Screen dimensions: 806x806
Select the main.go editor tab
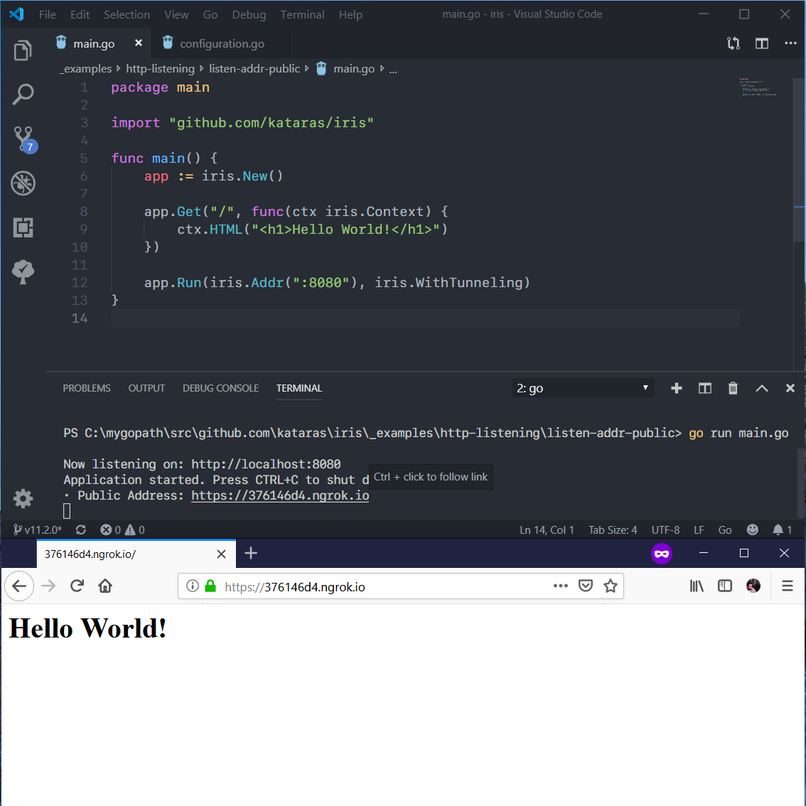click(94, 43)
